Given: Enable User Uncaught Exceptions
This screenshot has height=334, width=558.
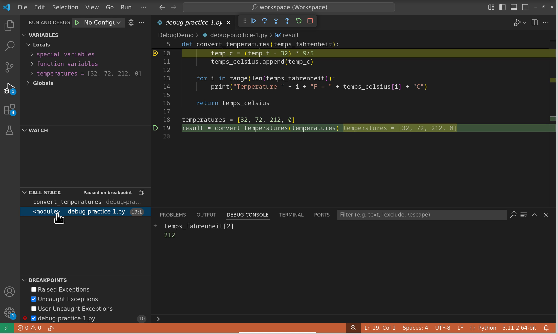Looking at the screenshot, I should [x=34, y=309].
